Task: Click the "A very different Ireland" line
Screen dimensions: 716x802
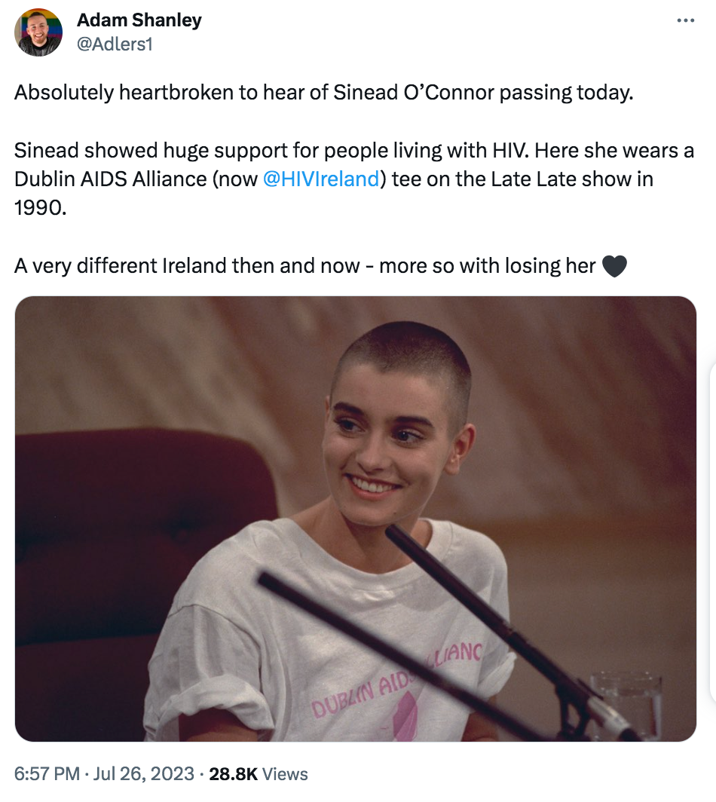Action: pos(301,266)
